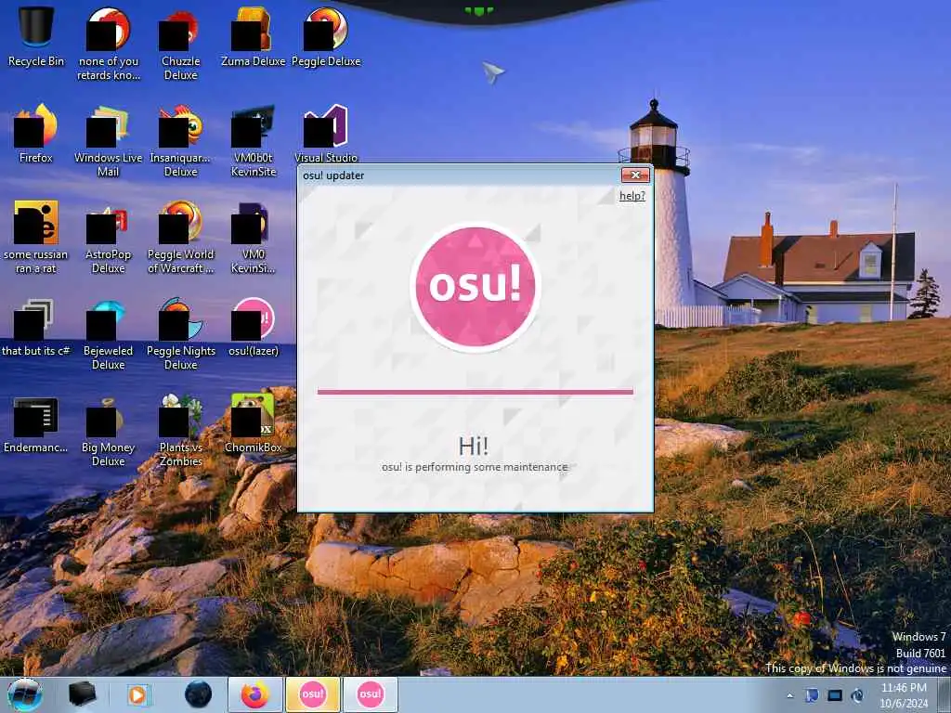Select the Peggle Deluxe desktop shortcut
951x713 pixels.
[x=326, y=36]
